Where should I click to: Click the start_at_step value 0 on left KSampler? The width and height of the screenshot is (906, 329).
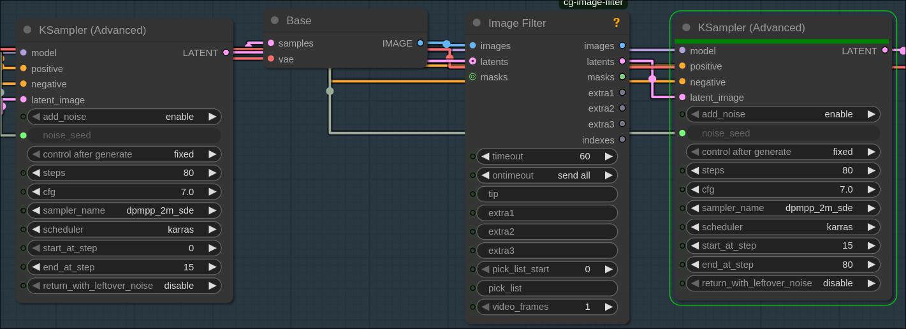191,248
